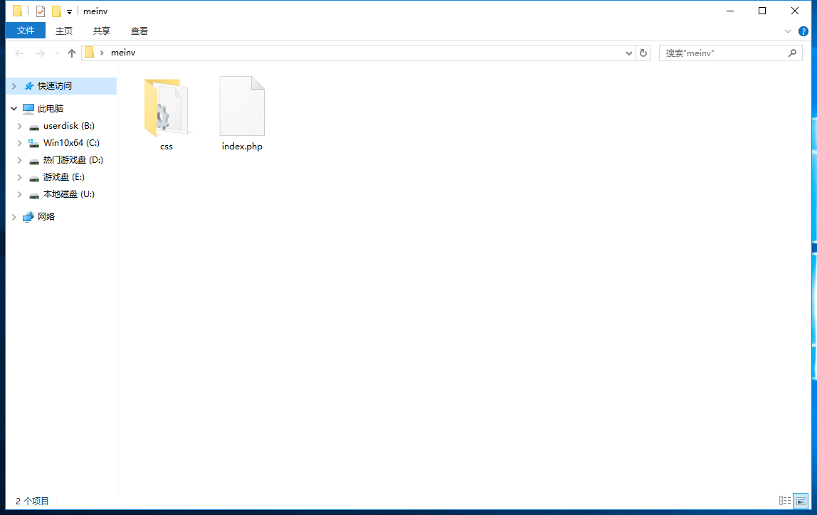Click the search meinv input box

pos(722,53)
